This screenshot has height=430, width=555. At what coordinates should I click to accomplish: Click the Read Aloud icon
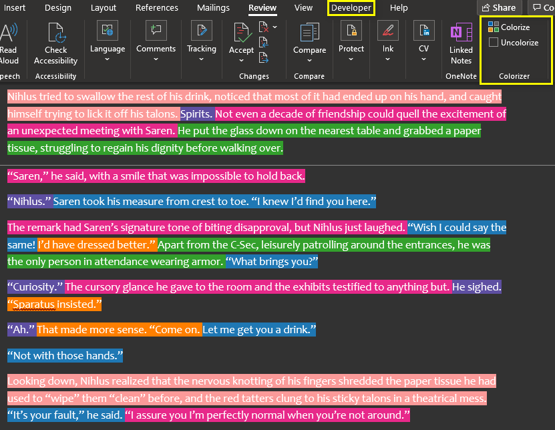[x=9, y=33]
